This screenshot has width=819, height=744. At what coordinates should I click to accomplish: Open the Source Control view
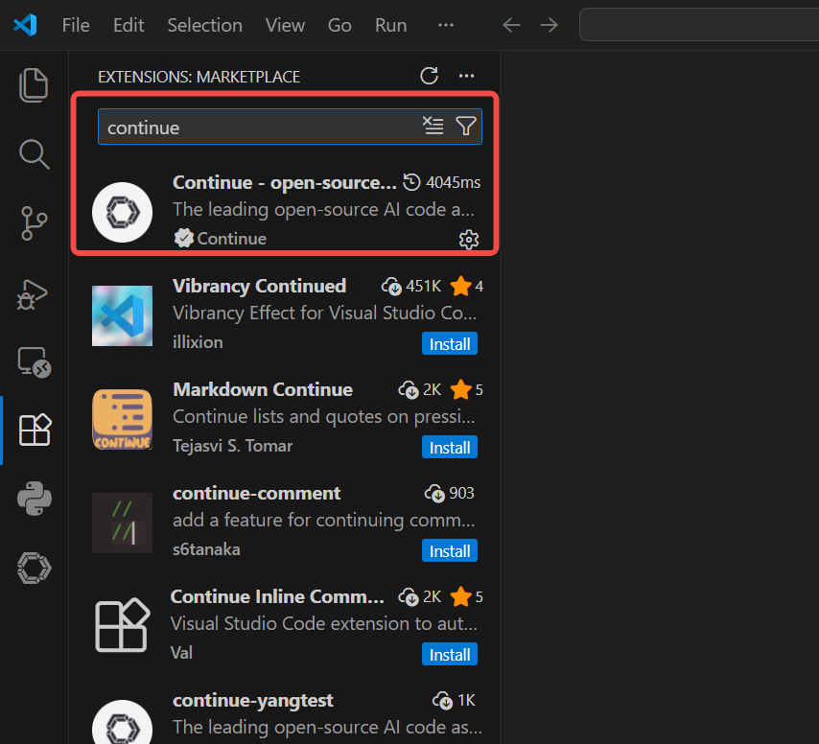pyautogui.click(x=34, y=223)
